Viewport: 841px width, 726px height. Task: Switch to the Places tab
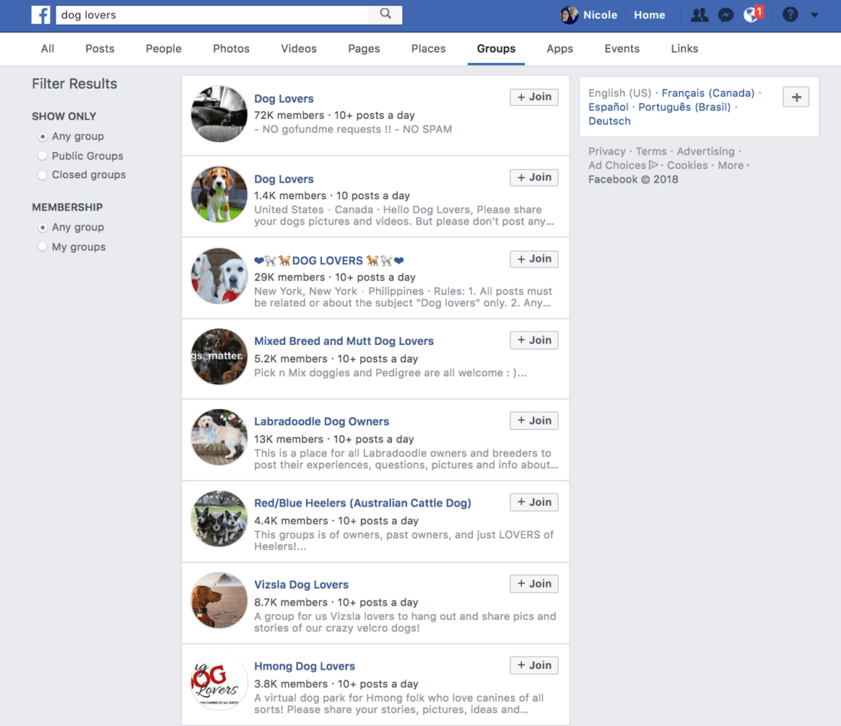tap(429, 49)
